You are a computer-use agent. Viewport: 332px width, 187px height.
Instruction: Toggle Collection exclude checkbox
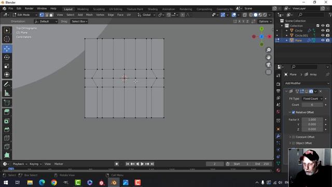[317, 25]
